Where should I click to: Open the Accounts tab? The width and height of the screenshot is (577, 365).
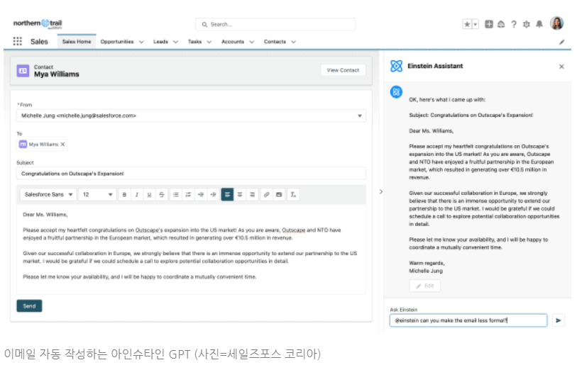(x=233, y=42)
